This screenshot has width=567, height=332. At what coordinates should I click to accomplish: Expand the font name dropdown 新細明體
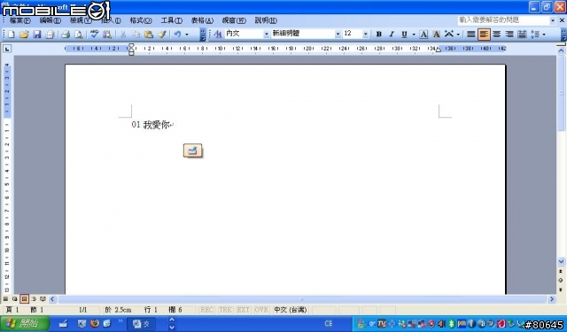tap(338, 35)
